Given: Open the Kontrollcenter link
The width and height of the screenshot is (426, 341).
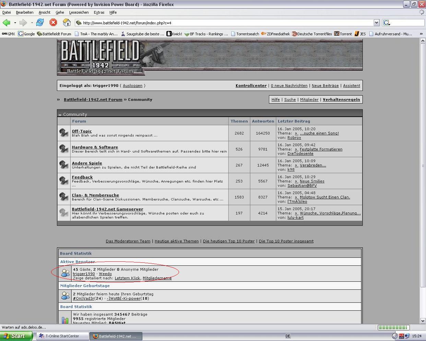Looking at the screenshot, I should pos(251,86).
